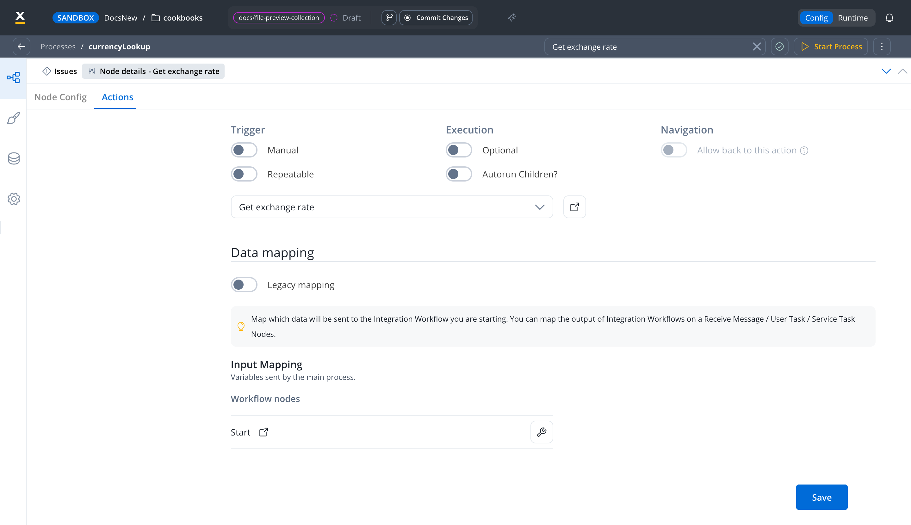Click the wrench icon for Start node
The image size is (911, 525).
(541, 432)
